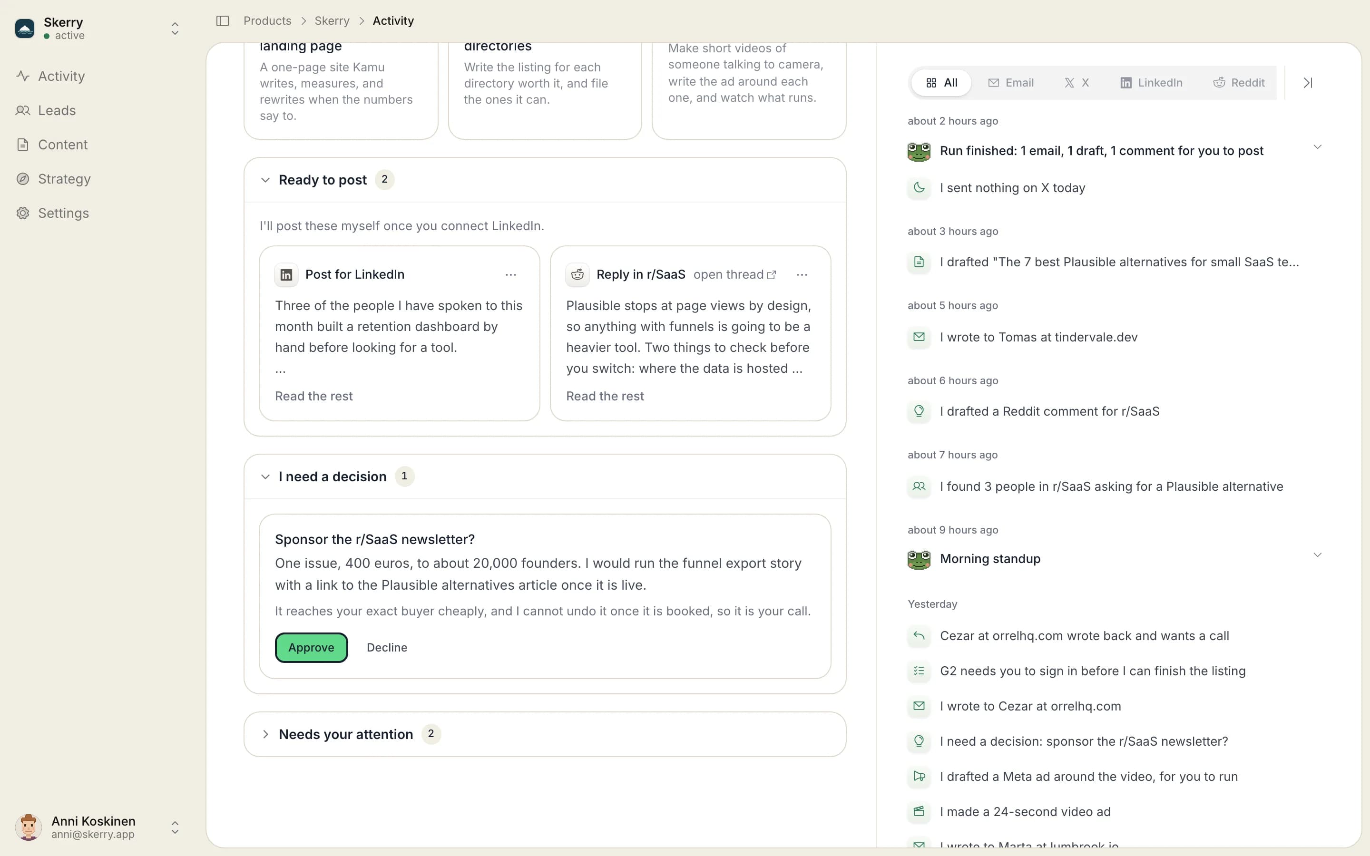Click mail icon for wrote to Cezar
This screenshot has height=856, width=1370.
(x=919, y=706)
